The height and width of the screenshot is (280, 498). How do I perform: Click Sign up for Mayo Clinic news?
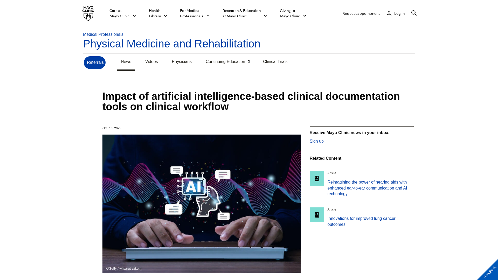coord(316,141)
